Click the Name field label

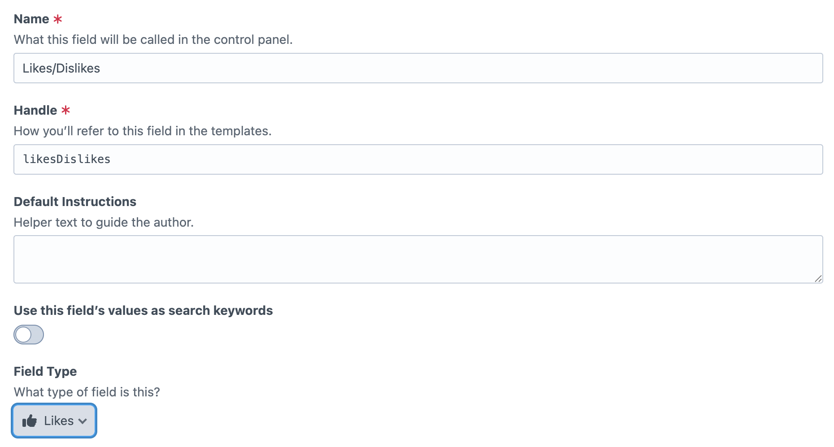pos(31,19)
